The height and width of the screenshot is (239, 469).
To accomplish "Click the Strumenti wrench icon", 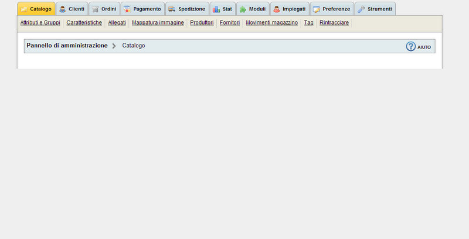I will (361, 9).
